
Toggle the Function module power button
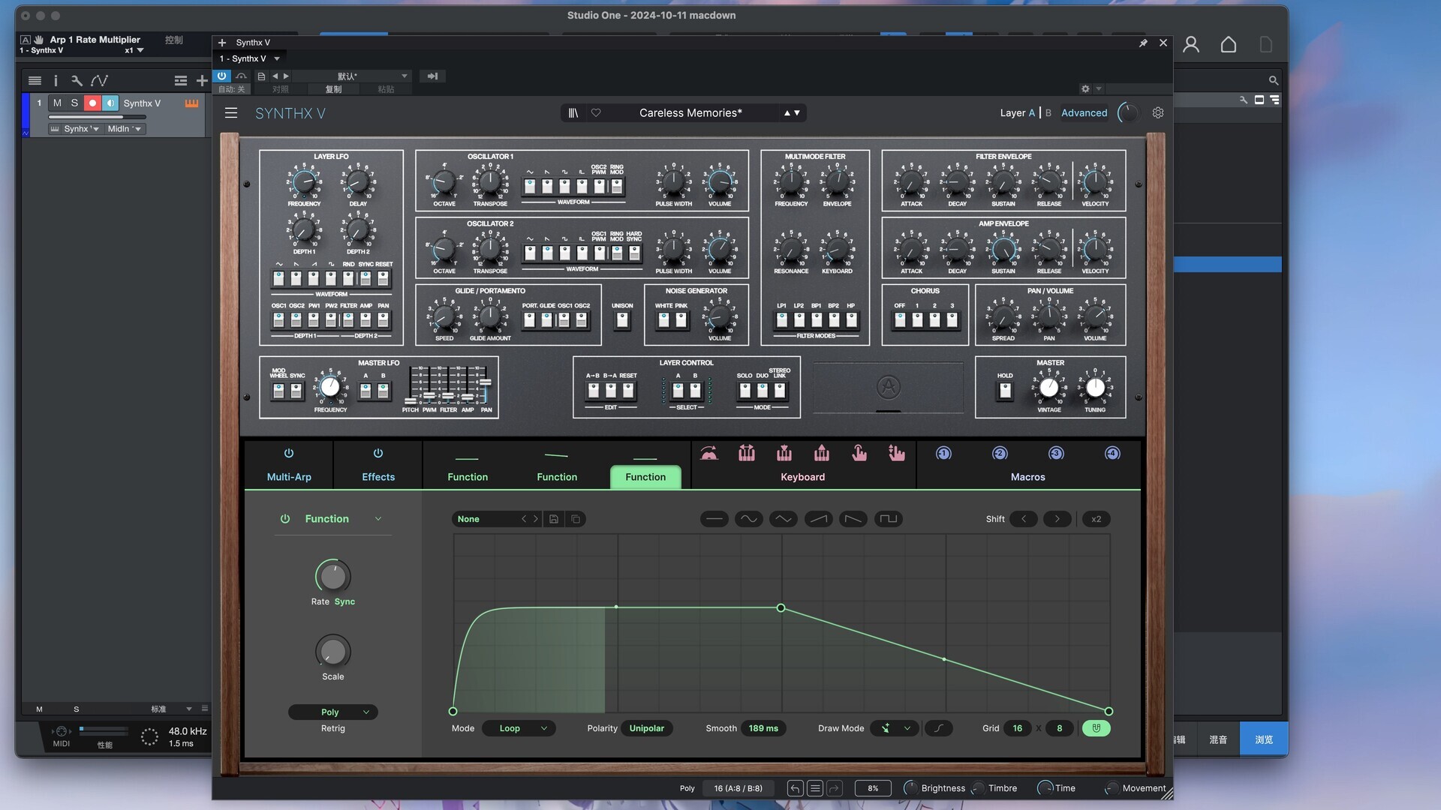pyautogui.click(x=285, y=519)
